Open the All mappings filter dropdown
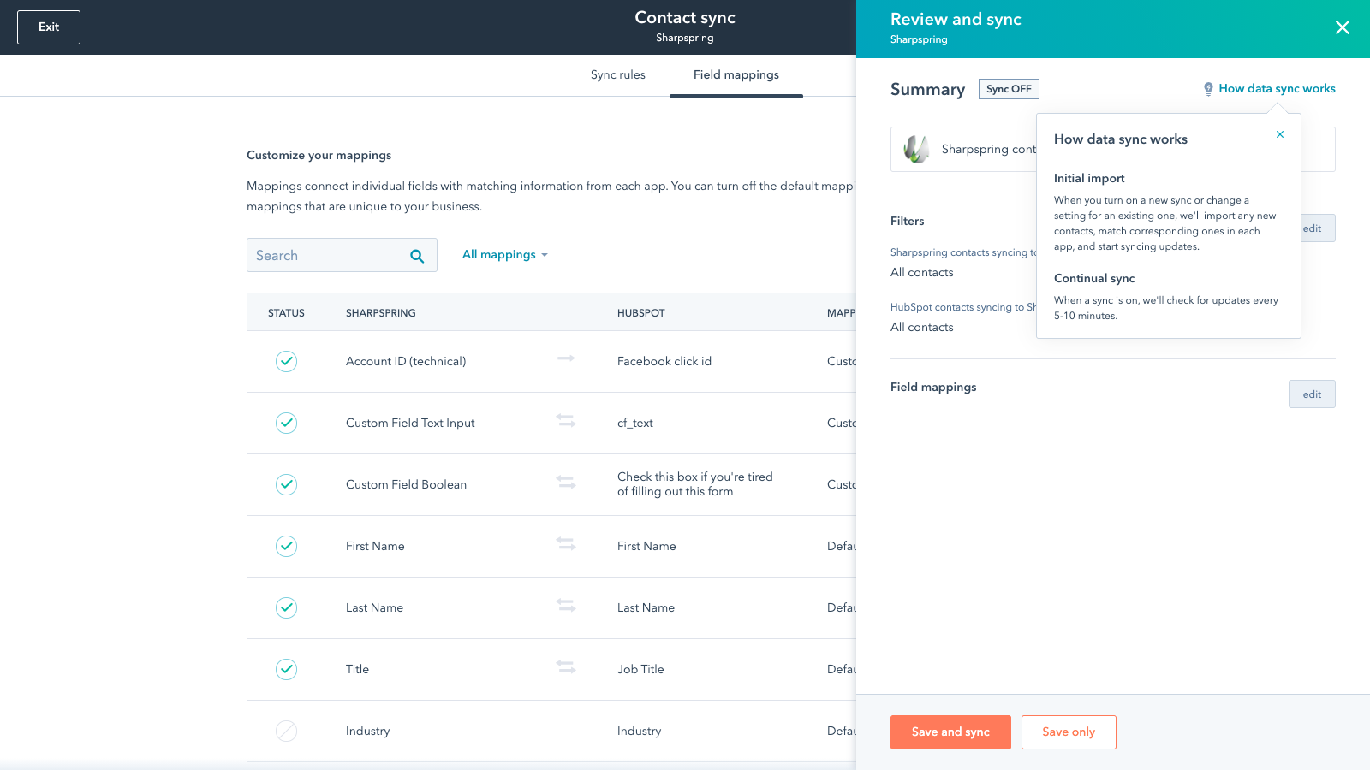This screenshot has width=1370, height=770. 504,255
